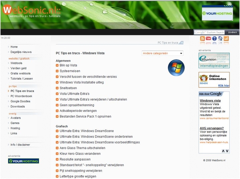Open Standaard tekst snelkoppeling verwijderen article

tap(92, 165)
